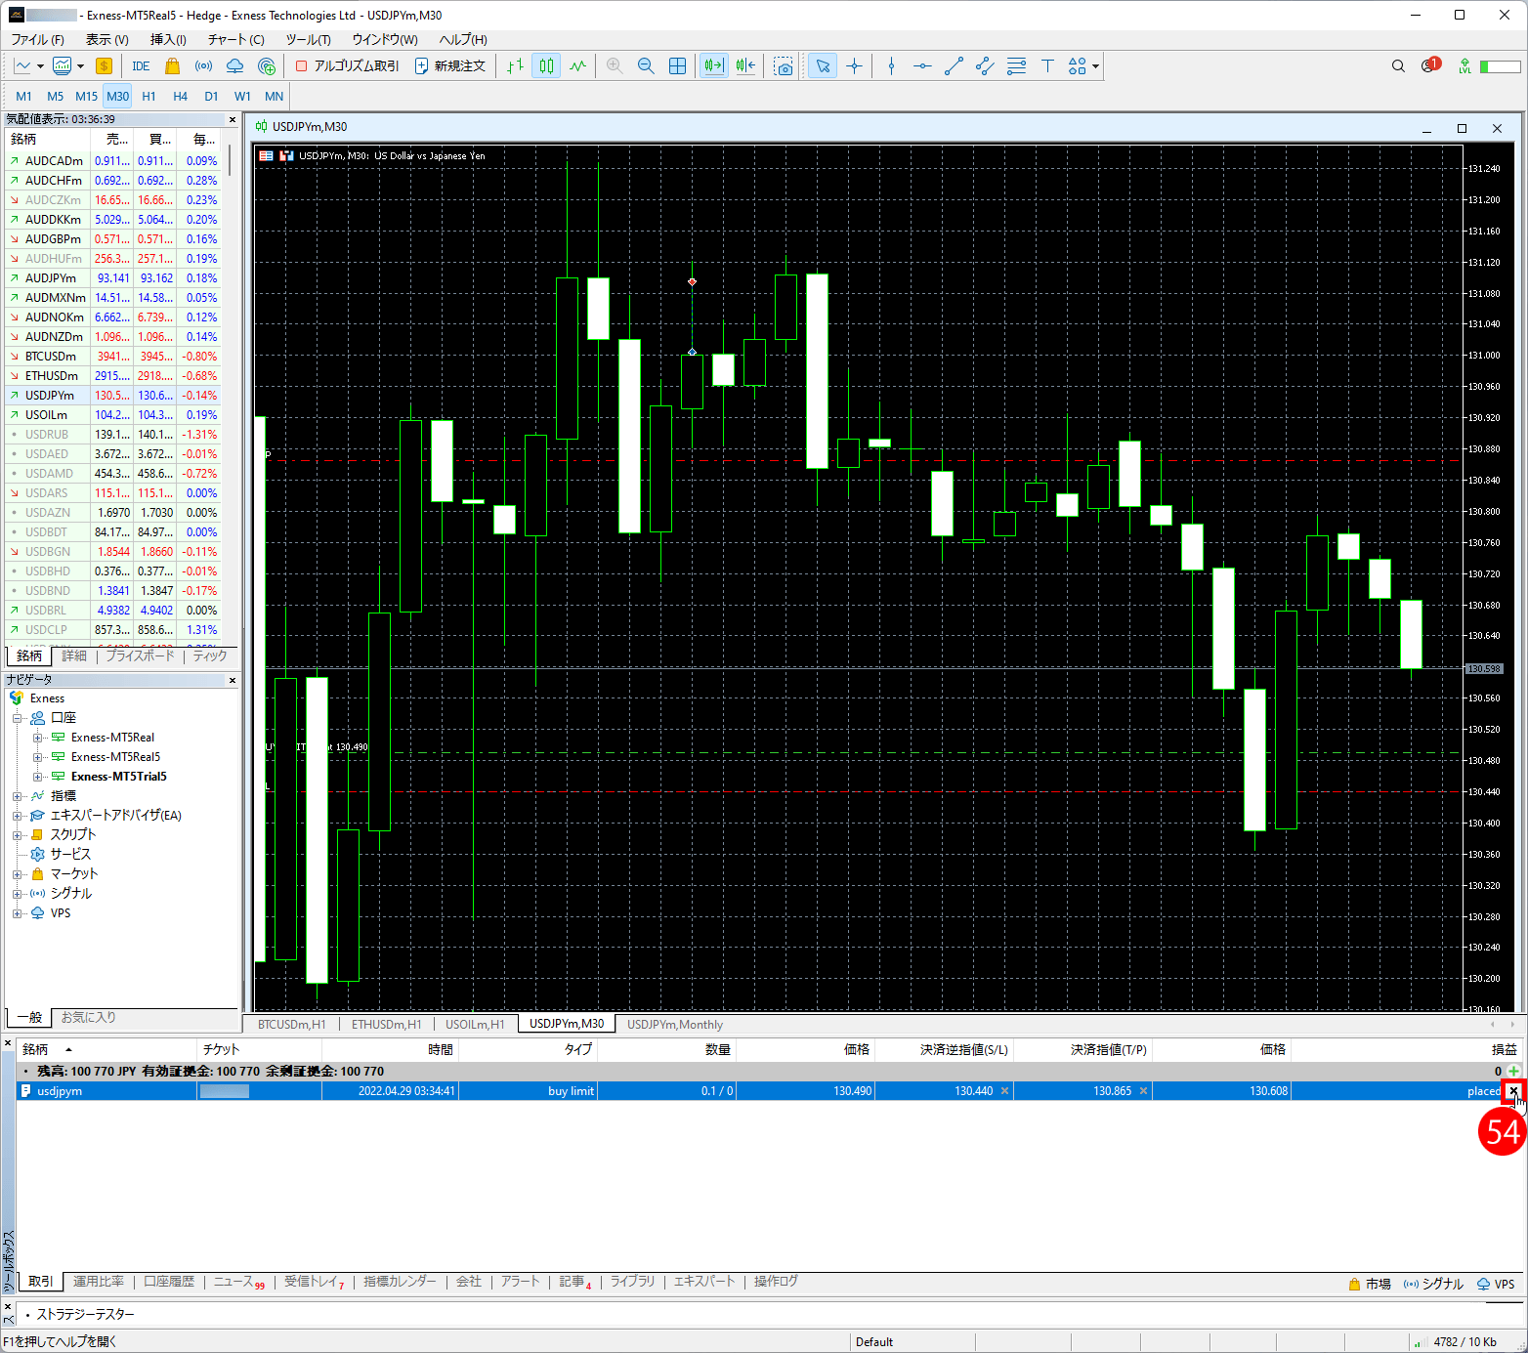The image size is (1528, 1353).
Task: Select the H1 timeframe button
Action: 149,97
